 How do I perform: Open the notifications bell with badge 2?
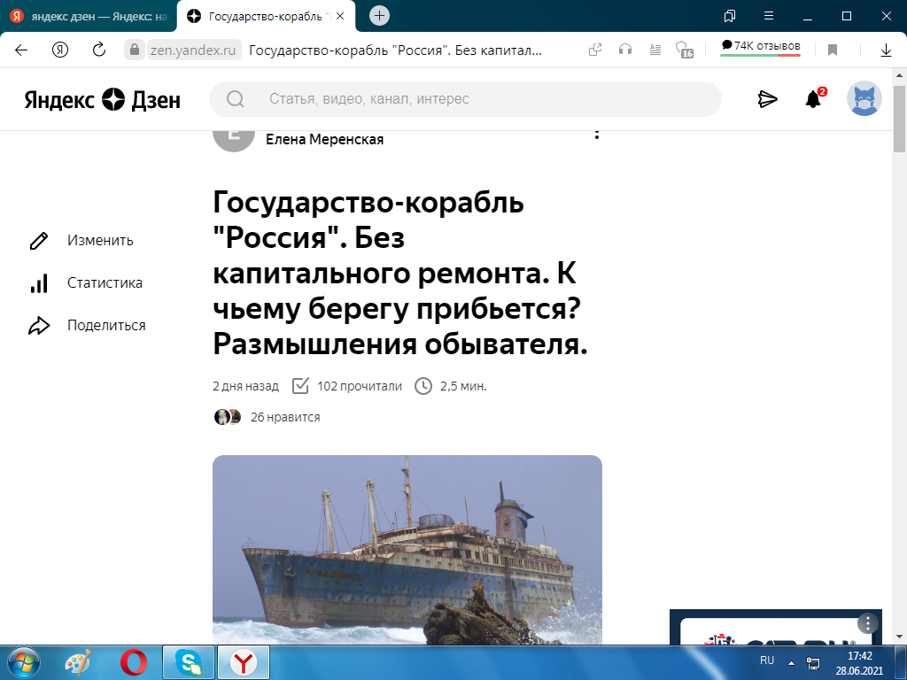(x=811, y=98)
